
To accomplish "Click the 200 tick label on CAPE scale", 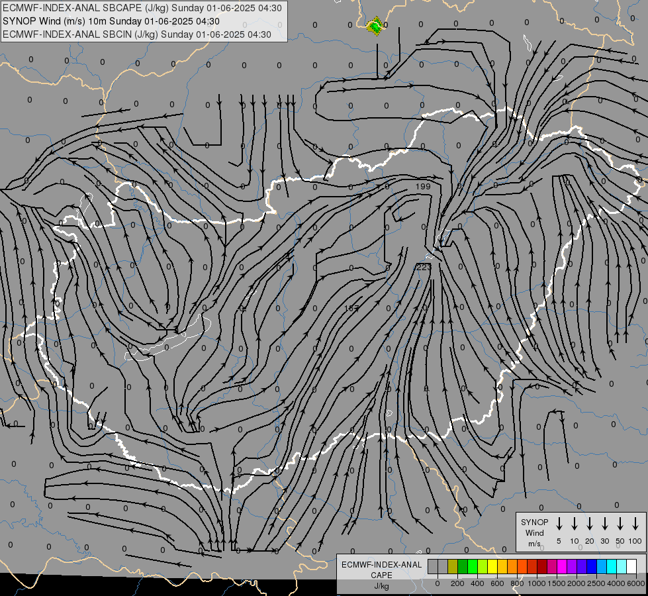I will [457, 583].
